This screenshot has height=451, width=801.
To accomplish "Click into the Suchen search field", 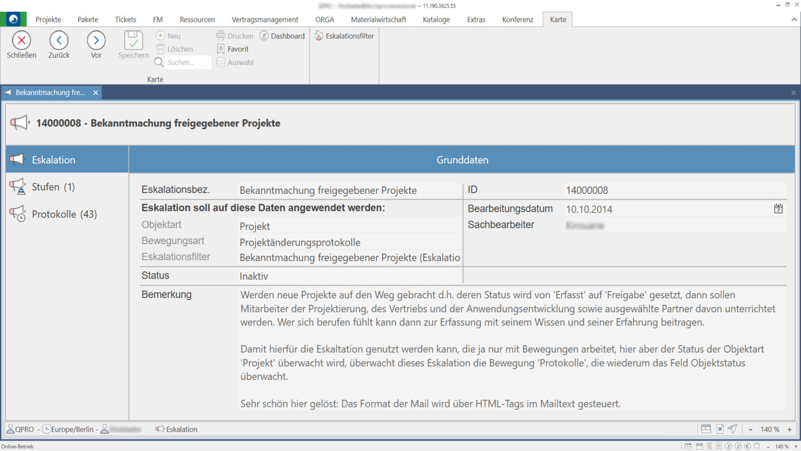I will 187,62.
